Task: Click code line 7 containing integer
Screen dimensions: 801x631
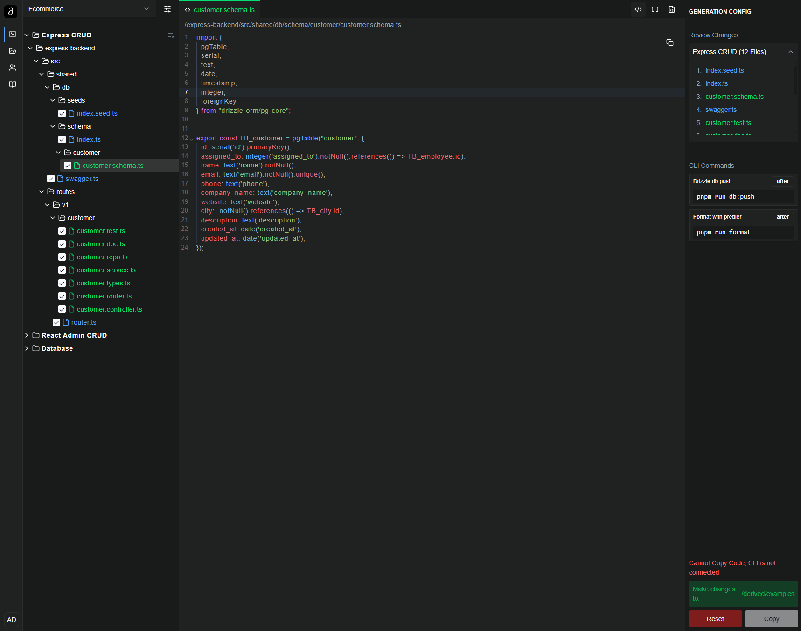Action: point(432,92)
